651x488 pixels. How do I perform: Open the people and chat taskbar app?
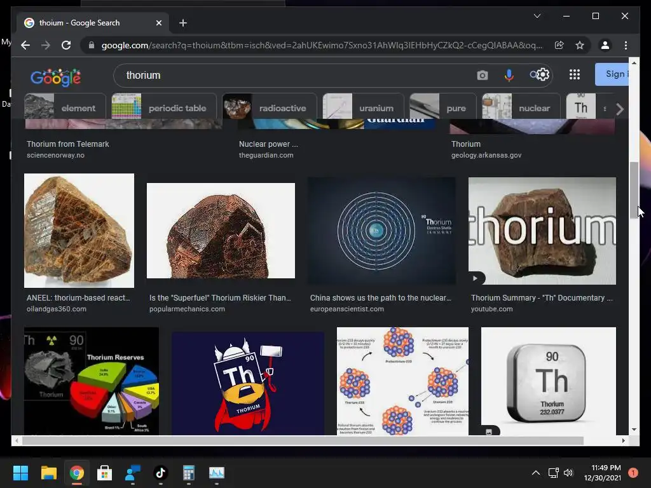tap(133, 473)
